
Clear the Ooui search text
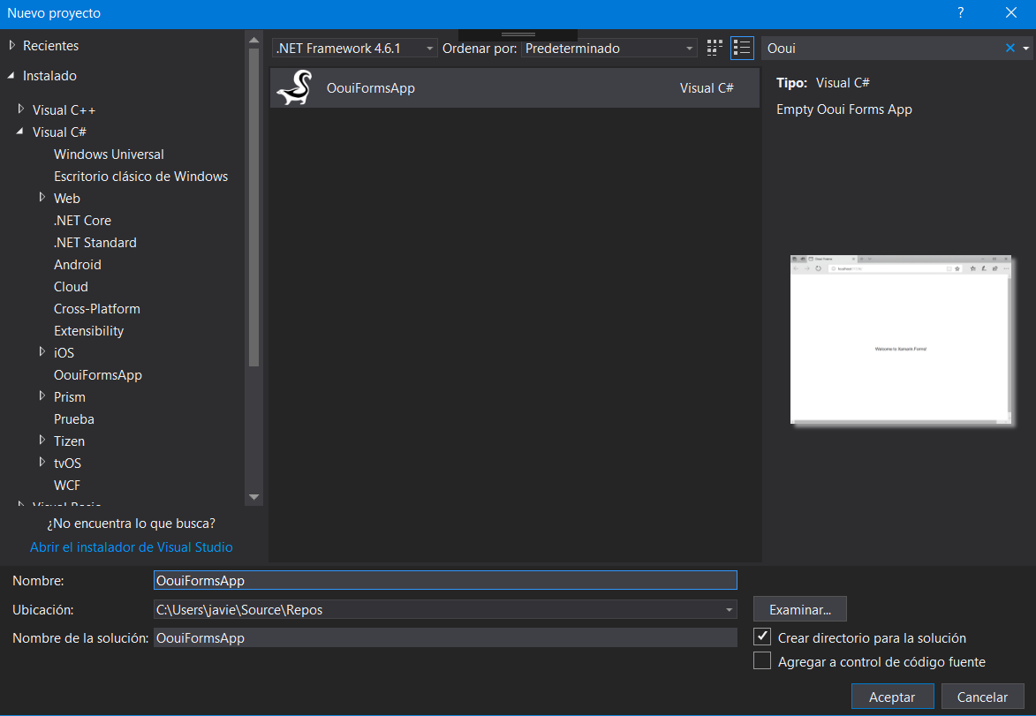(x=1010, y=49)
